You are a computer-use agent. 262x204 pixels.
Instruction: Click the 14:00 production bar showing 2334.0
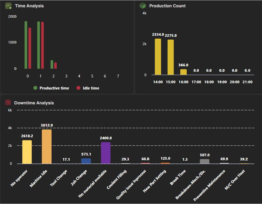(x=158, y=56)
